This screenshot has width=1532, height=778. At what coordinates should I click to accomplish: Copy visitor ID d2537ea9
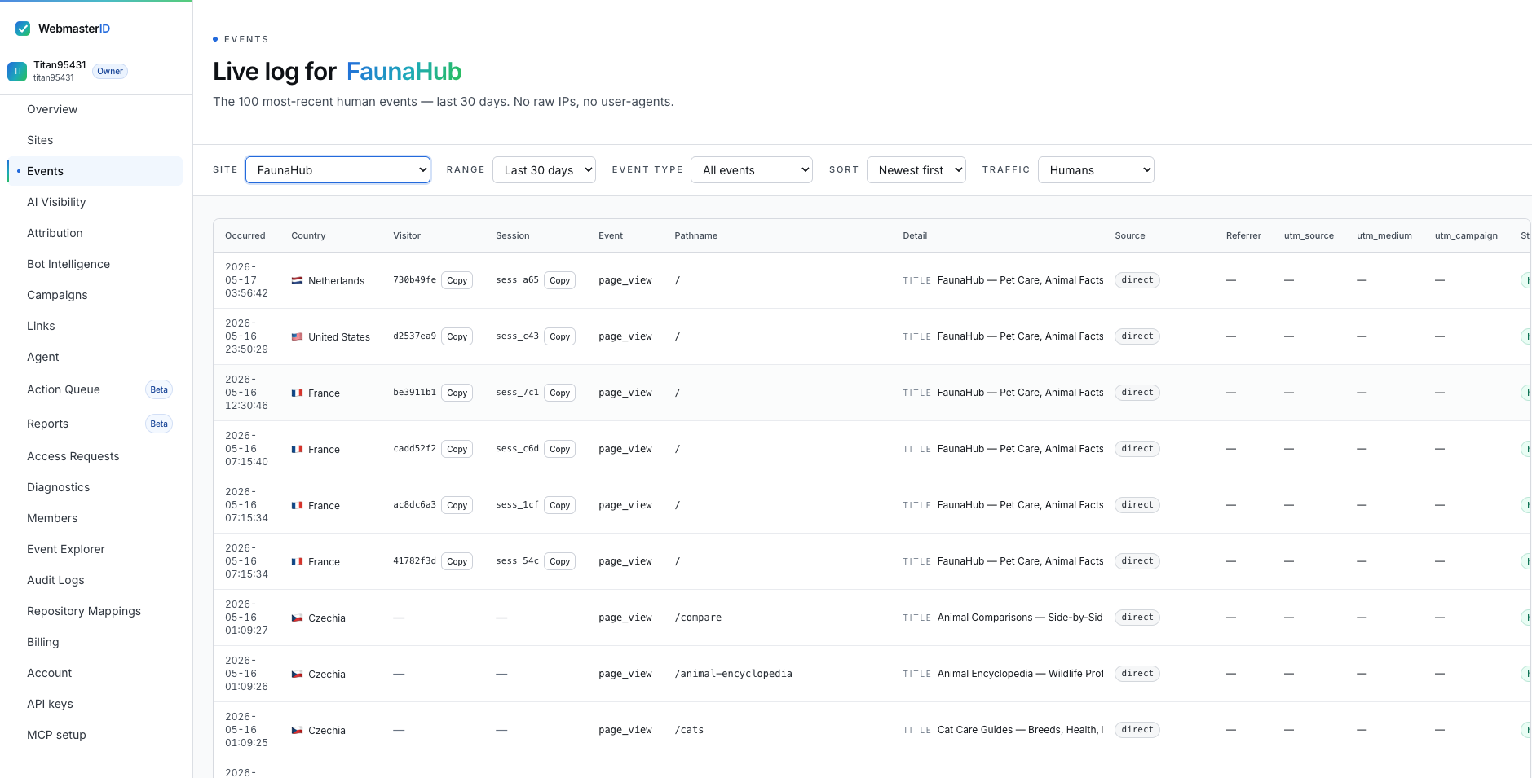(457, 336)
